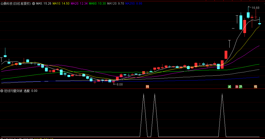
Task: Select the blue MA250 label
Action: coord(134,4)
